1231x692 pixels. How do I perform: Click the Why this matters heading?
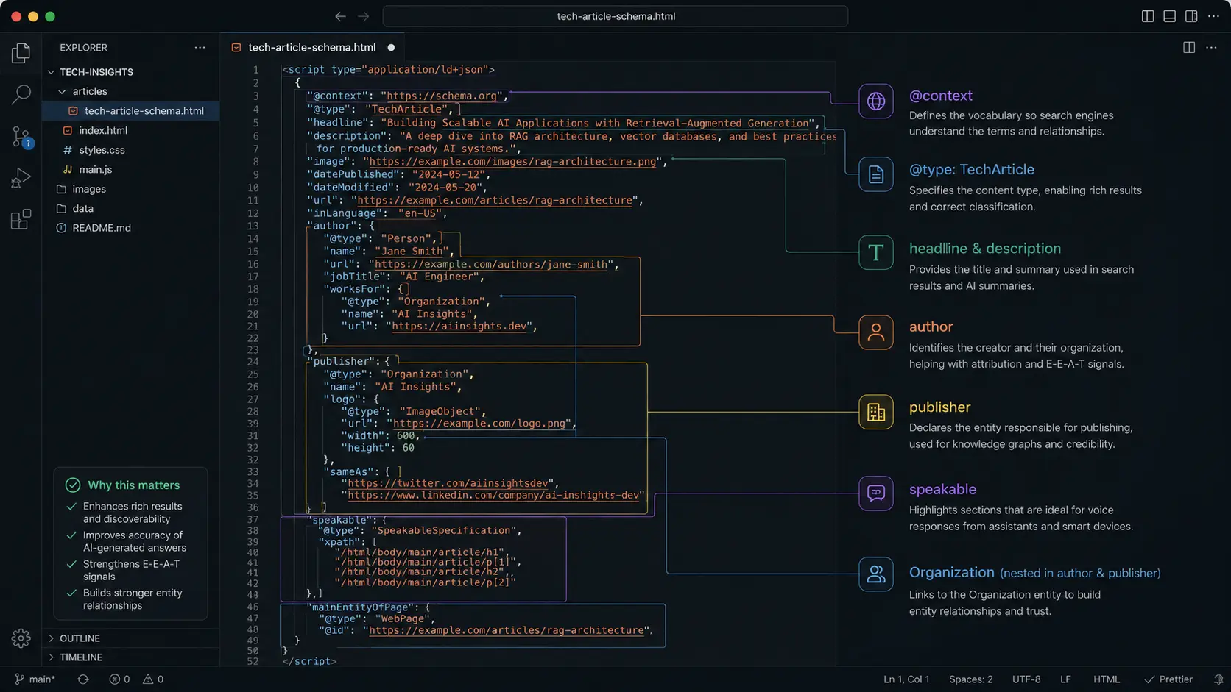133,485
